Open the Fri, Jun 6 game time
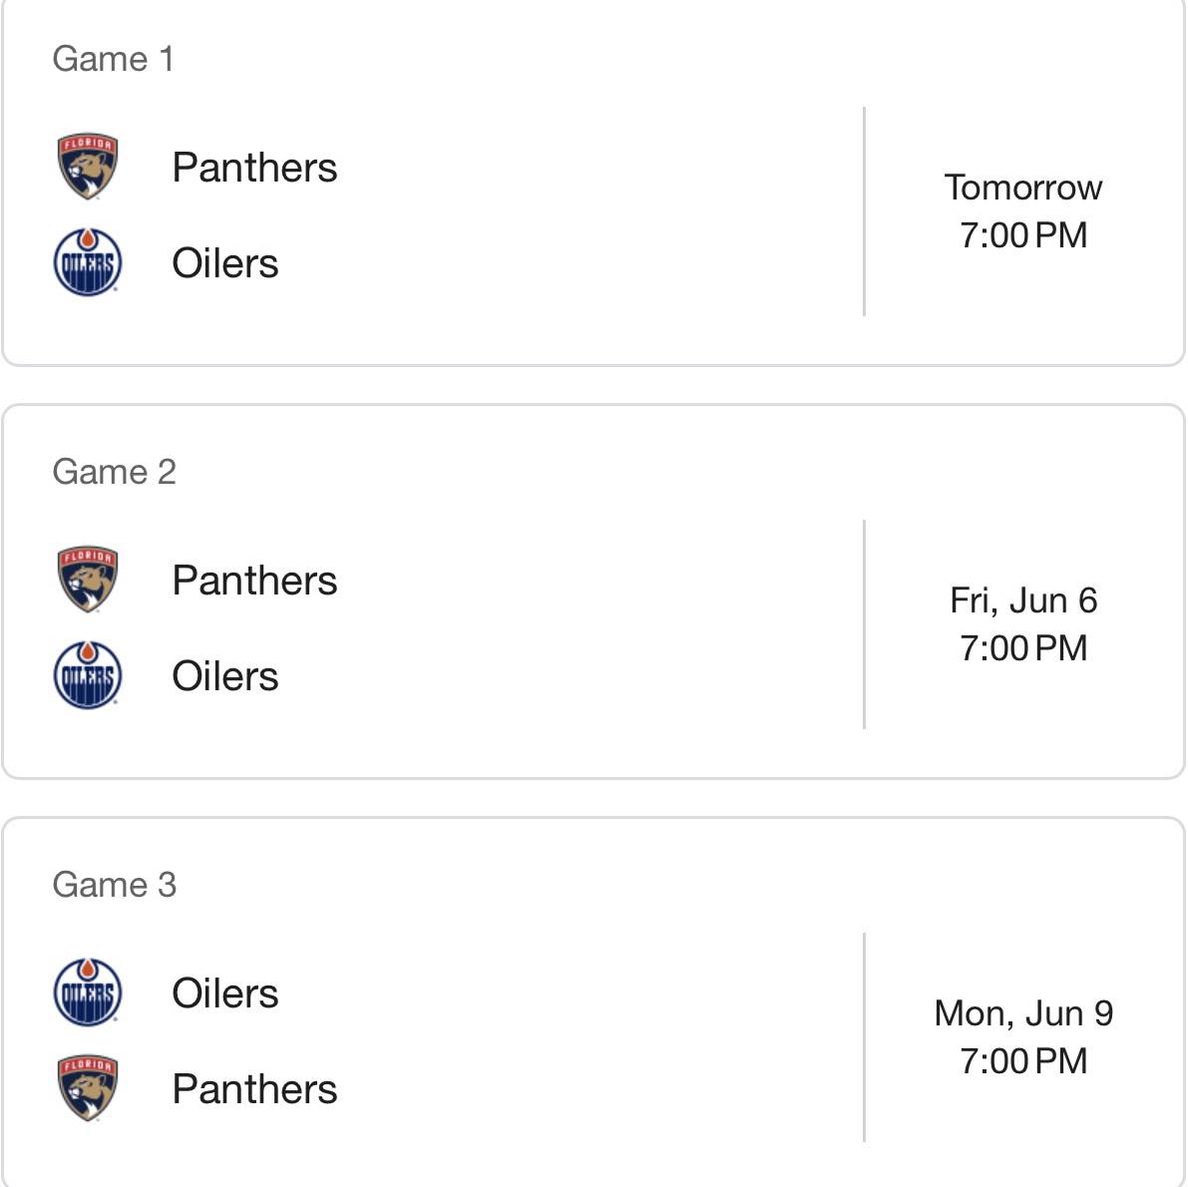The image size is (1188, 1187). [1023, 624]
